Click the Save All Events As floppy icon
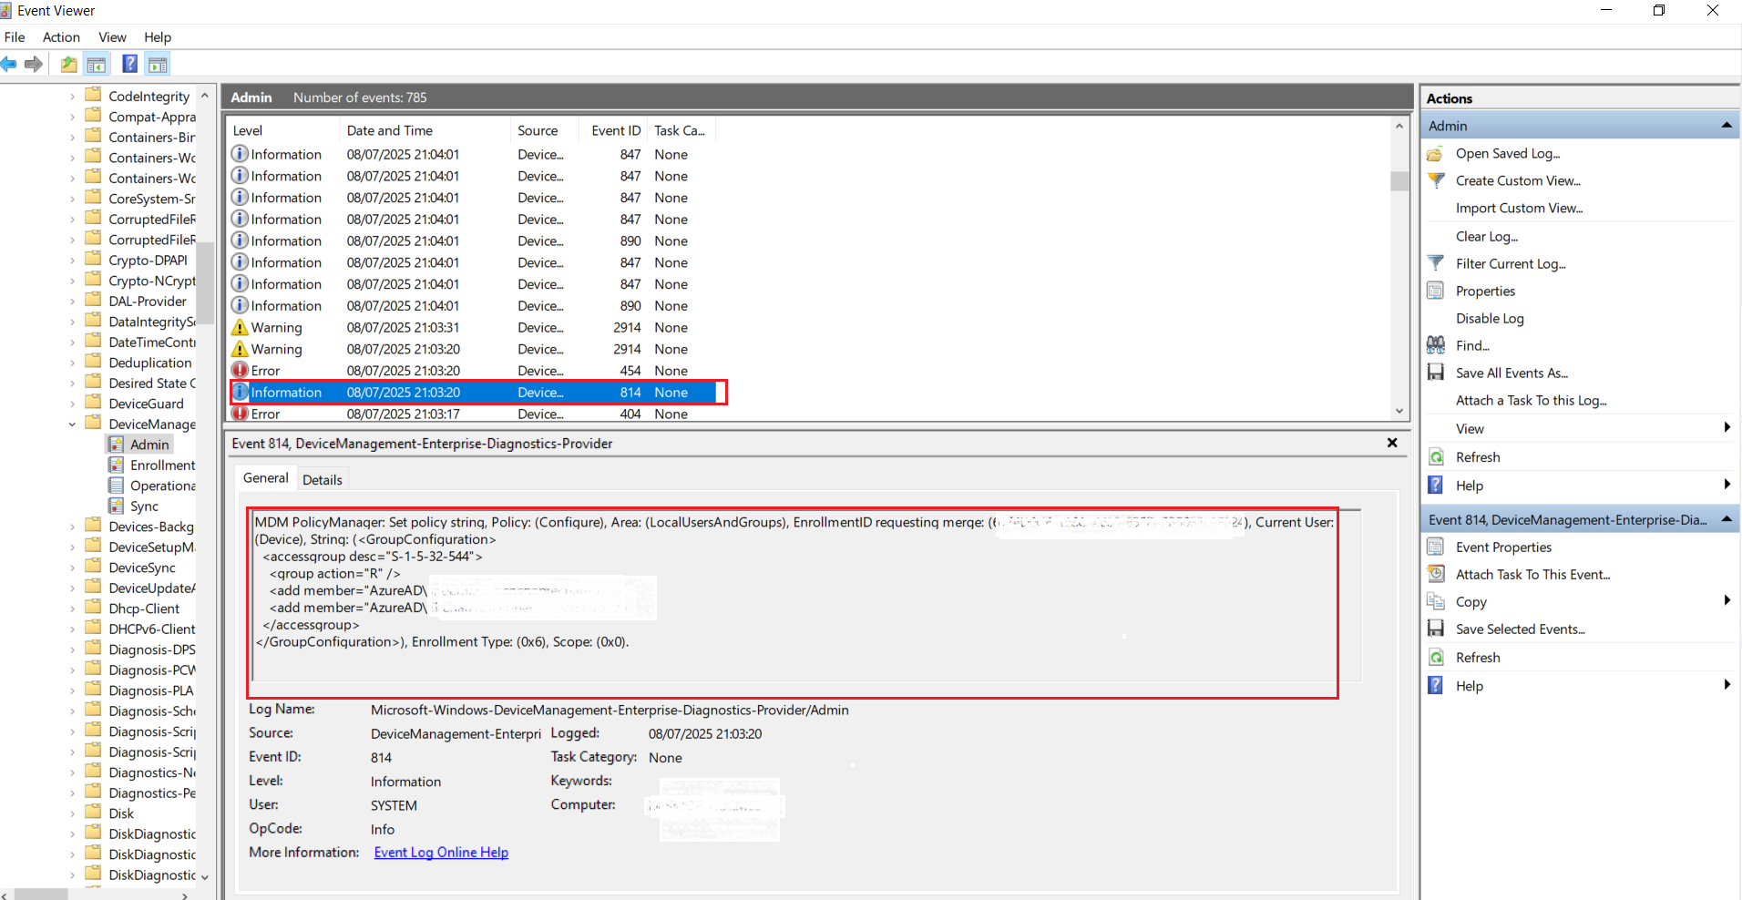The image size is (1742, 900). pos(1435,373)
